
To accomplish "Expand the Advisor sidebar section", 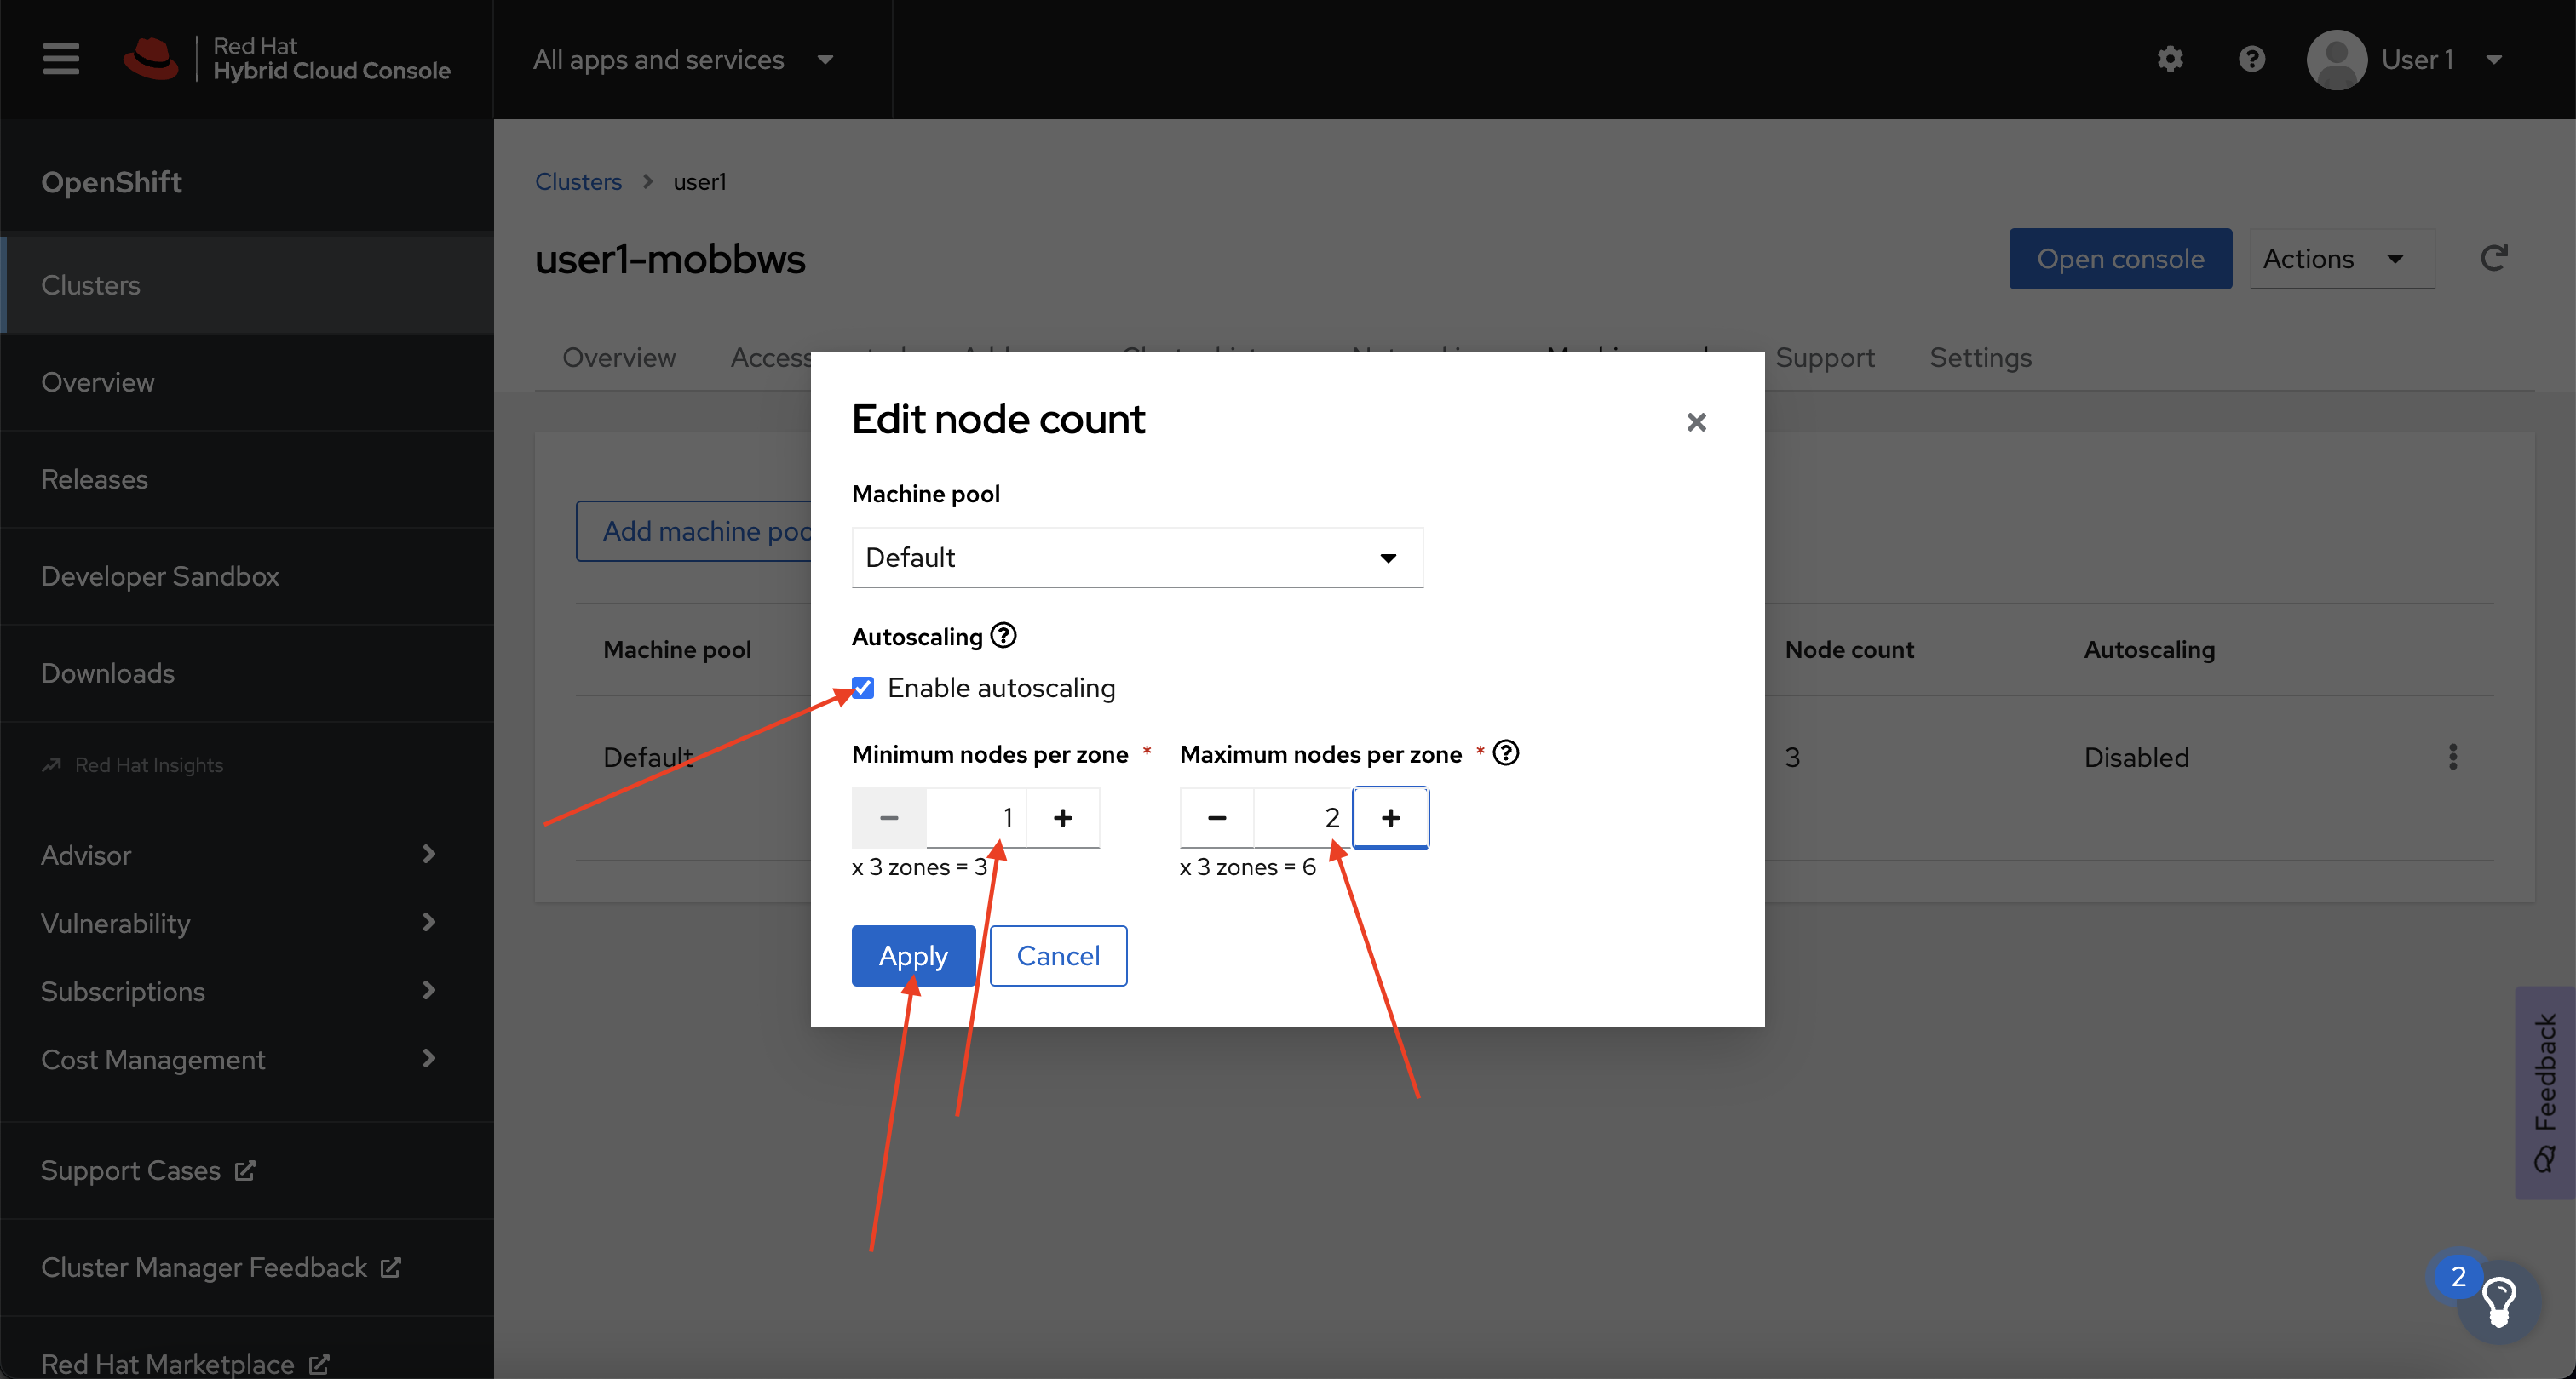I will (240, 855).
